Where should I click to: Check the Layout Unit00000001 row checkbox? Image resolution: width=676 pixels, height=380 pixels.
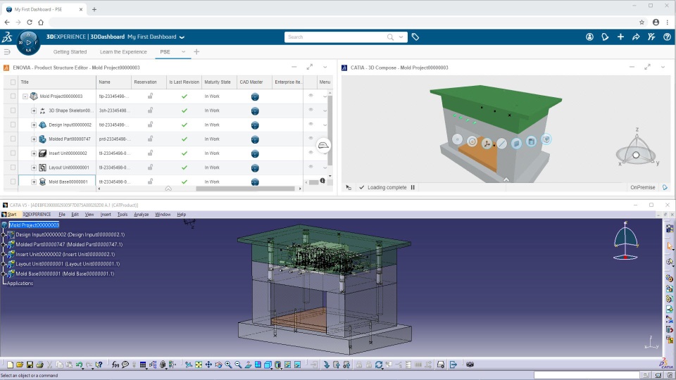click(x=13, y=167)
